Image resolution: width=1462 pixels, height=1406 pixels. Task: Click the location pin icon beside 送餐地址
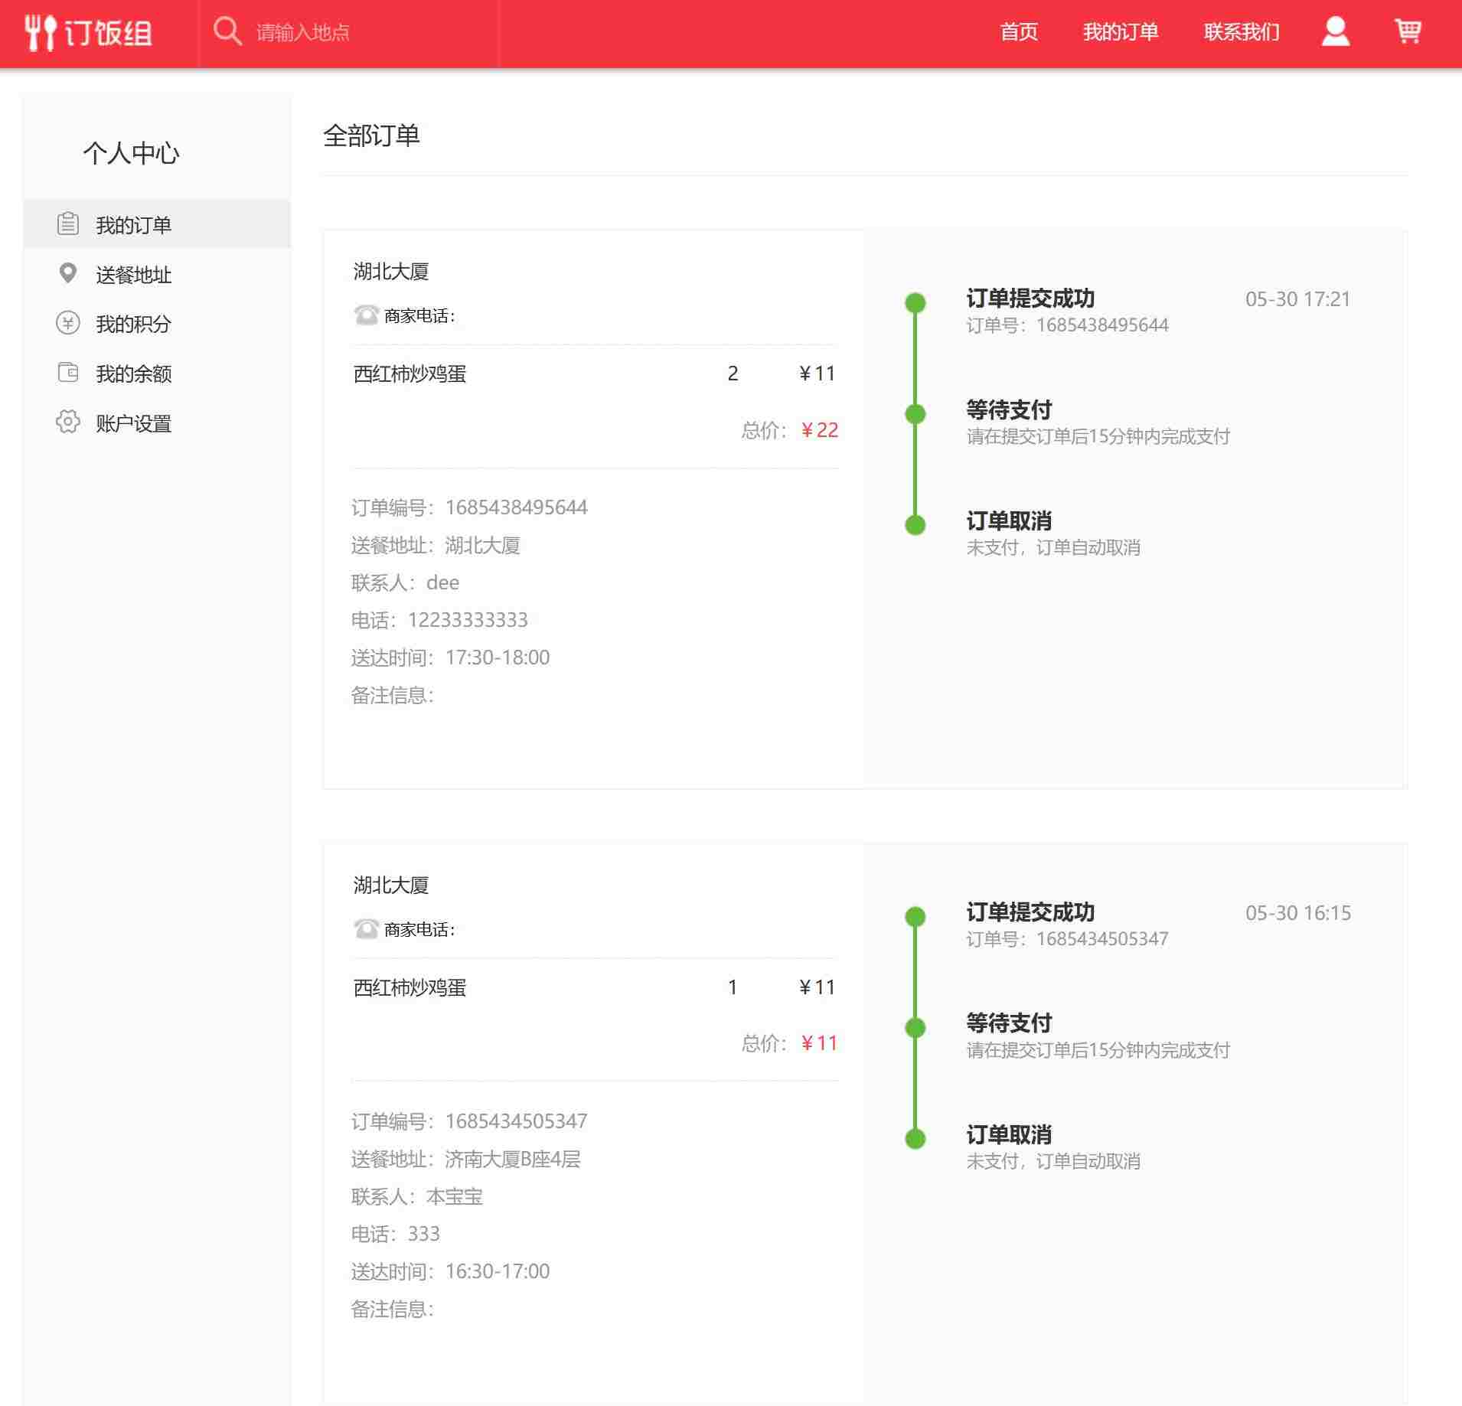[68, 273]
